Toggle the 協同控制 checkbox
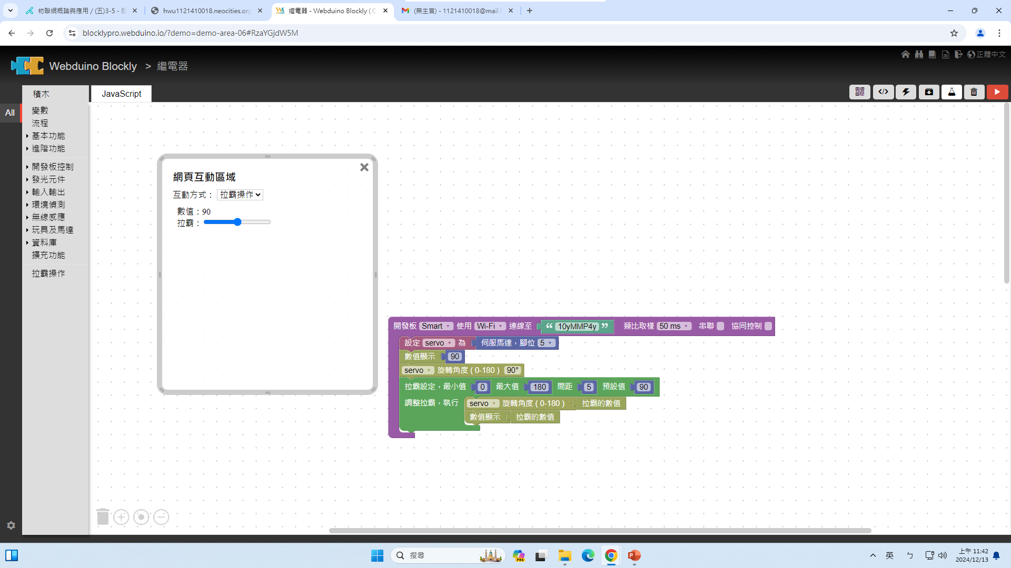The width and height of the screenshot is (1011, 568). point(768,326)
